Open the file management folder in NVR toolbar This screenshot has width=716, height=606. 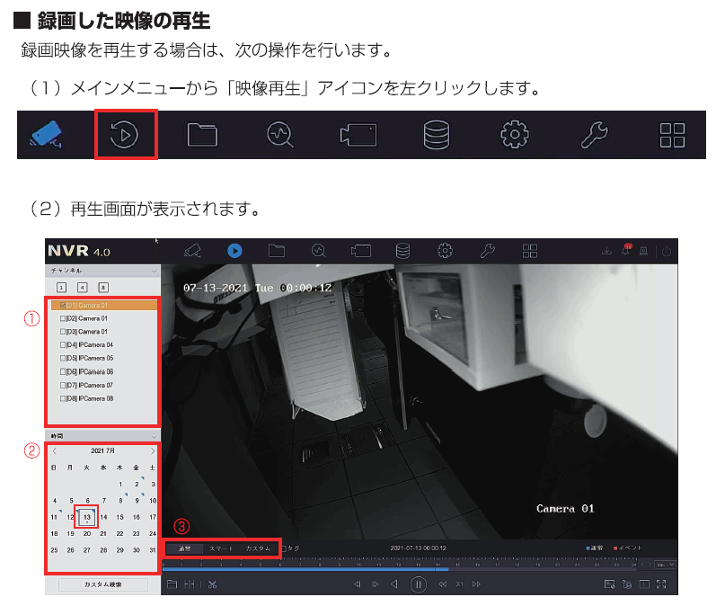click(276, 251)
